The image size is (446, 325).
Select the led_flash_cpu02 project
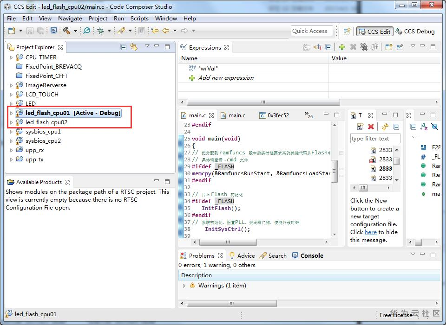point(46,122)
